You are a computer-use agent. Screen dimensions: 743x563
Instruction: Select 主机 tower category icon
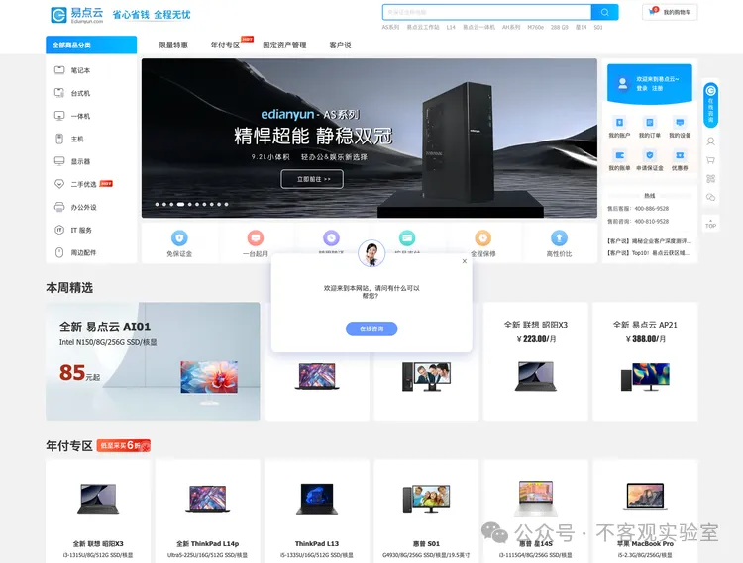click(59, 139)
